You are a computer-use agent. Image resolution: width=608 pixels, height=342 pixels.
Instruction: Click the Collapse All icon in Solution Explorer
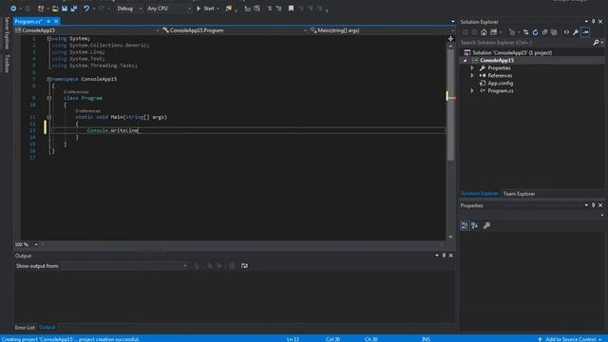tap(544, 32)
